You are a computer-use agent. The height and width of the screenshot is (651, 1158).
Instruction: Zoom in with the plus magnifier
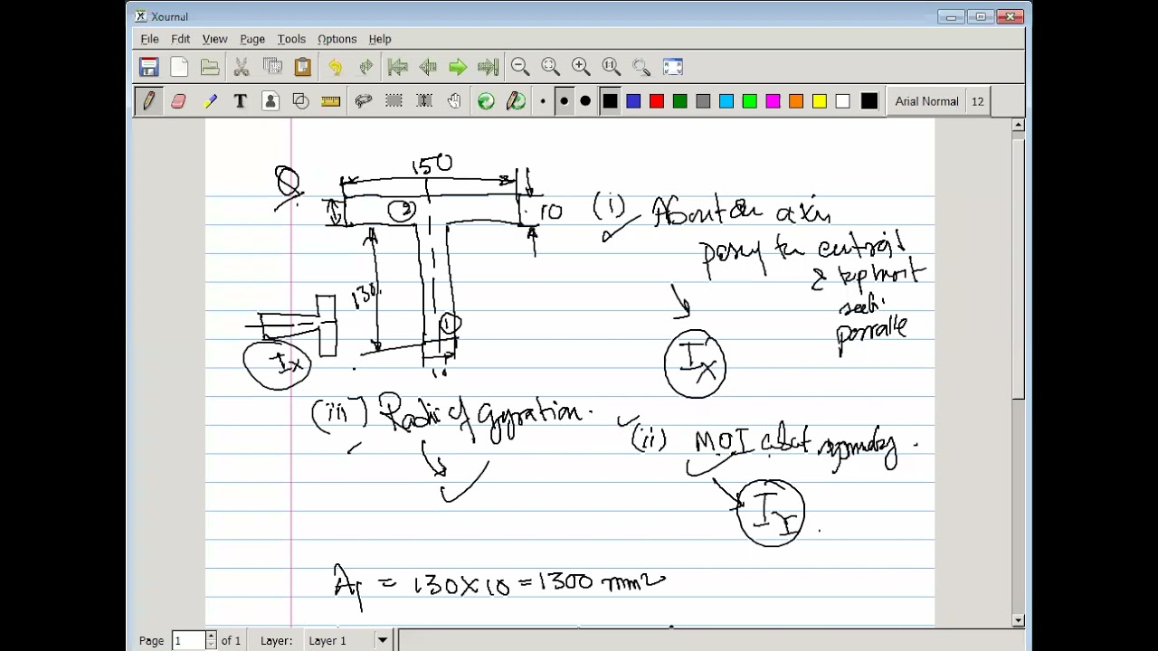581,66
